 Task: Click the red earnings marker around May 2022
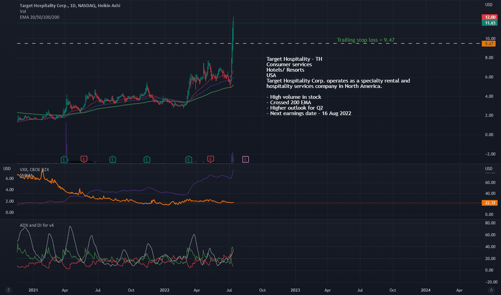tap(210, 159)
